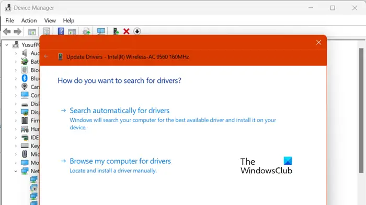The image size is (366, 205).
Task: Click the Computer monitor icon in tree
Action: (x=25, y=95)
